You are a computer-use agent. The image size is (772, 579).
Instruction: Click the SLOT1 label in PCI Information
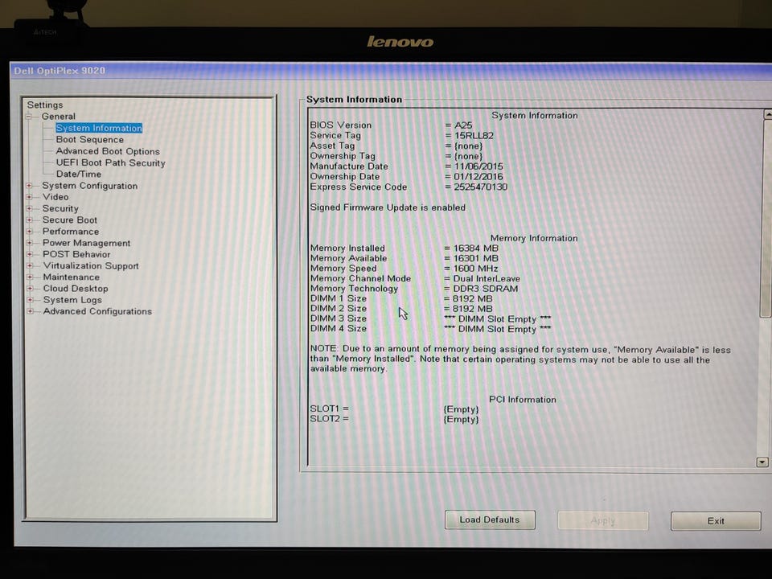pos(329,409)
